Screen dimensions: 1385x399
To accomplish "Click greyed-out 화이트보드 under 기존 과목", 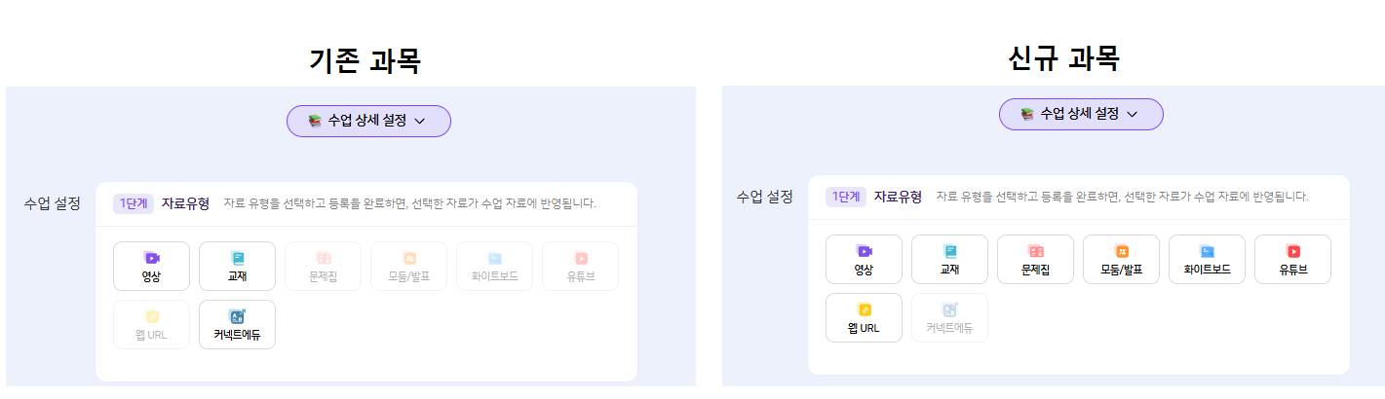I will pyautogui.click(x=494, y=266).
